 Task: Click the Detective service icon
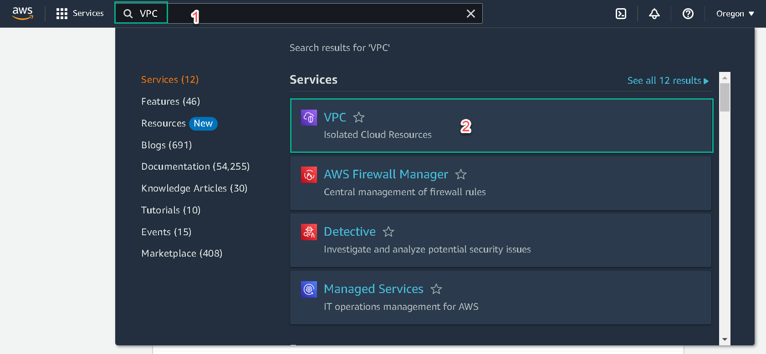click(x=309, y=232)
